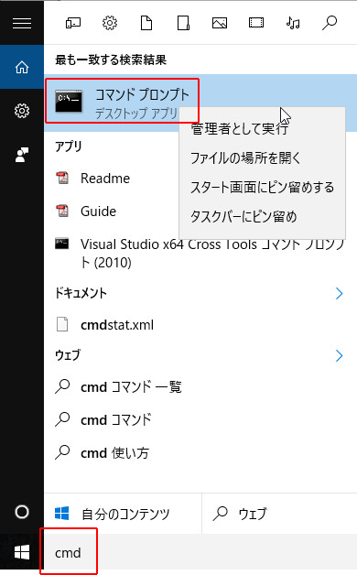Open the hamburger menu in the sidebar
Screen dimensions: 357x575
[x=22, y=23]
